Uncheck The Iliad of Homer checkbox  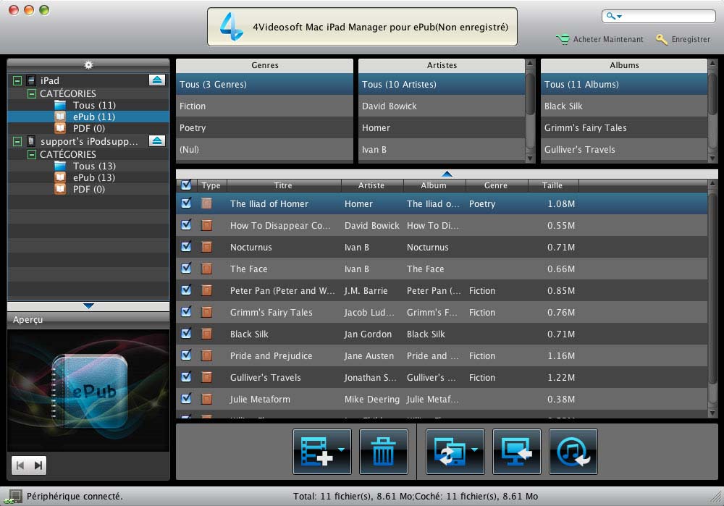pos(186,203)
